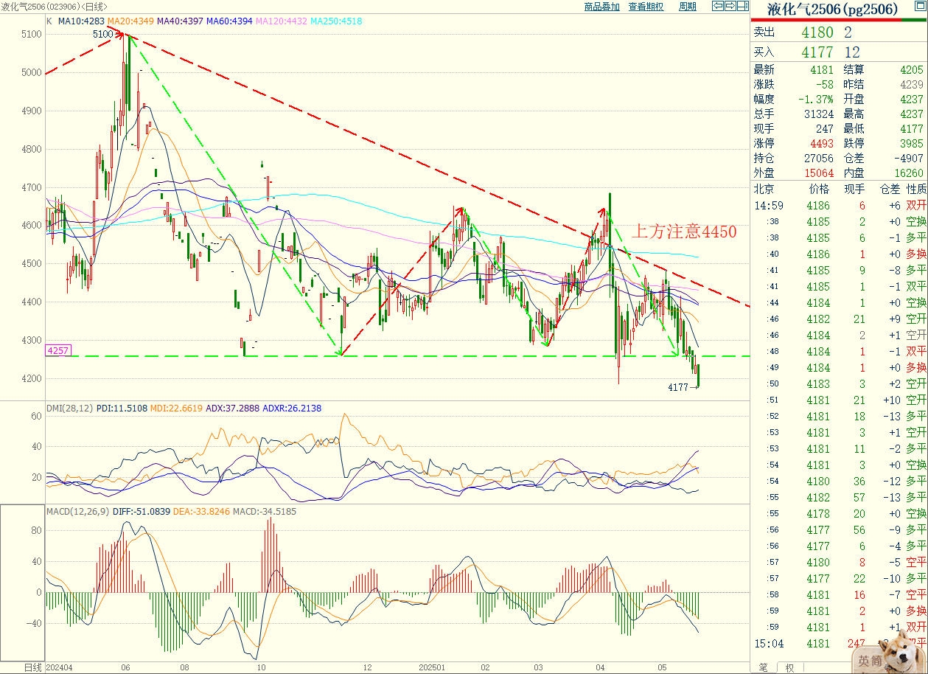The image size is (928, 674).
Task: Switch to the 权 tab
Action: [789, 667]
